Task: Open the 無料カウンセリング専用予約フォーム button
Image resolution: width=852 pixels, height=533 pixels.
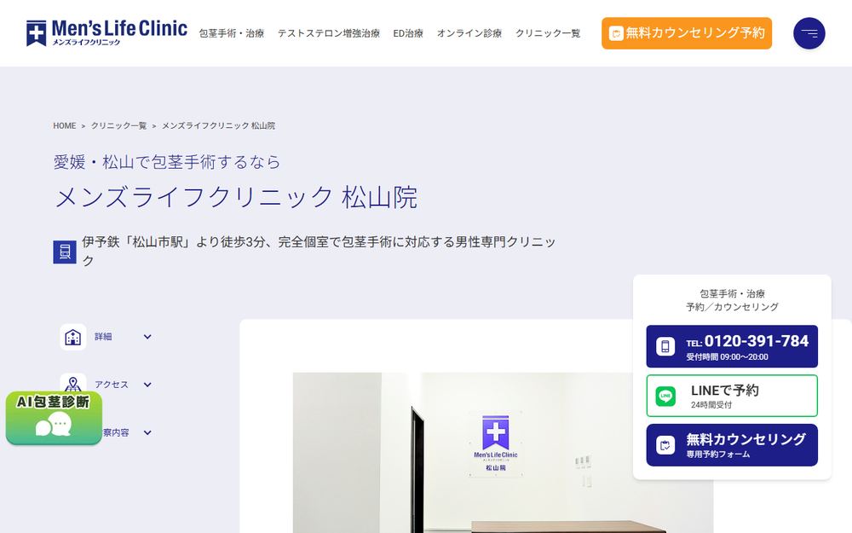Action: point(731,445)
